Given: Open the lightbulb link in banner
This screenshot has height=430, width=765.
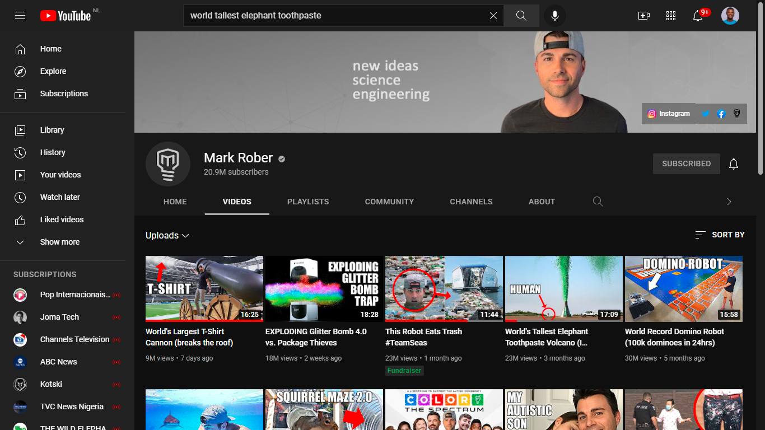Looking at the screenshot, I should [737, 114].
